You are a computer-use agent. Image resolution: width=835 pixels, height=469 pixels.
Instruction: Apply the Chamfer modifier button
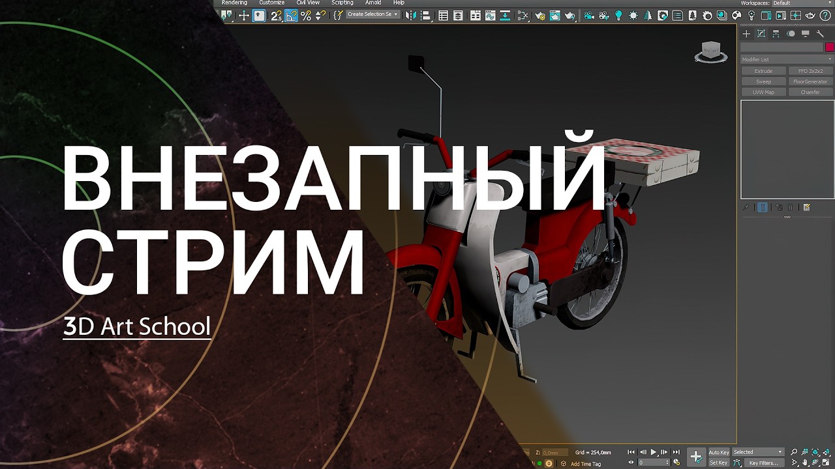point(810,92)
